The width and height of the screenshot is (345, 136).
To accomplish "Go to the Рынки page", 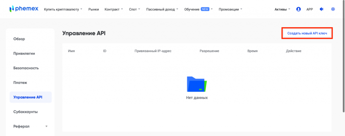I will 94,9.
